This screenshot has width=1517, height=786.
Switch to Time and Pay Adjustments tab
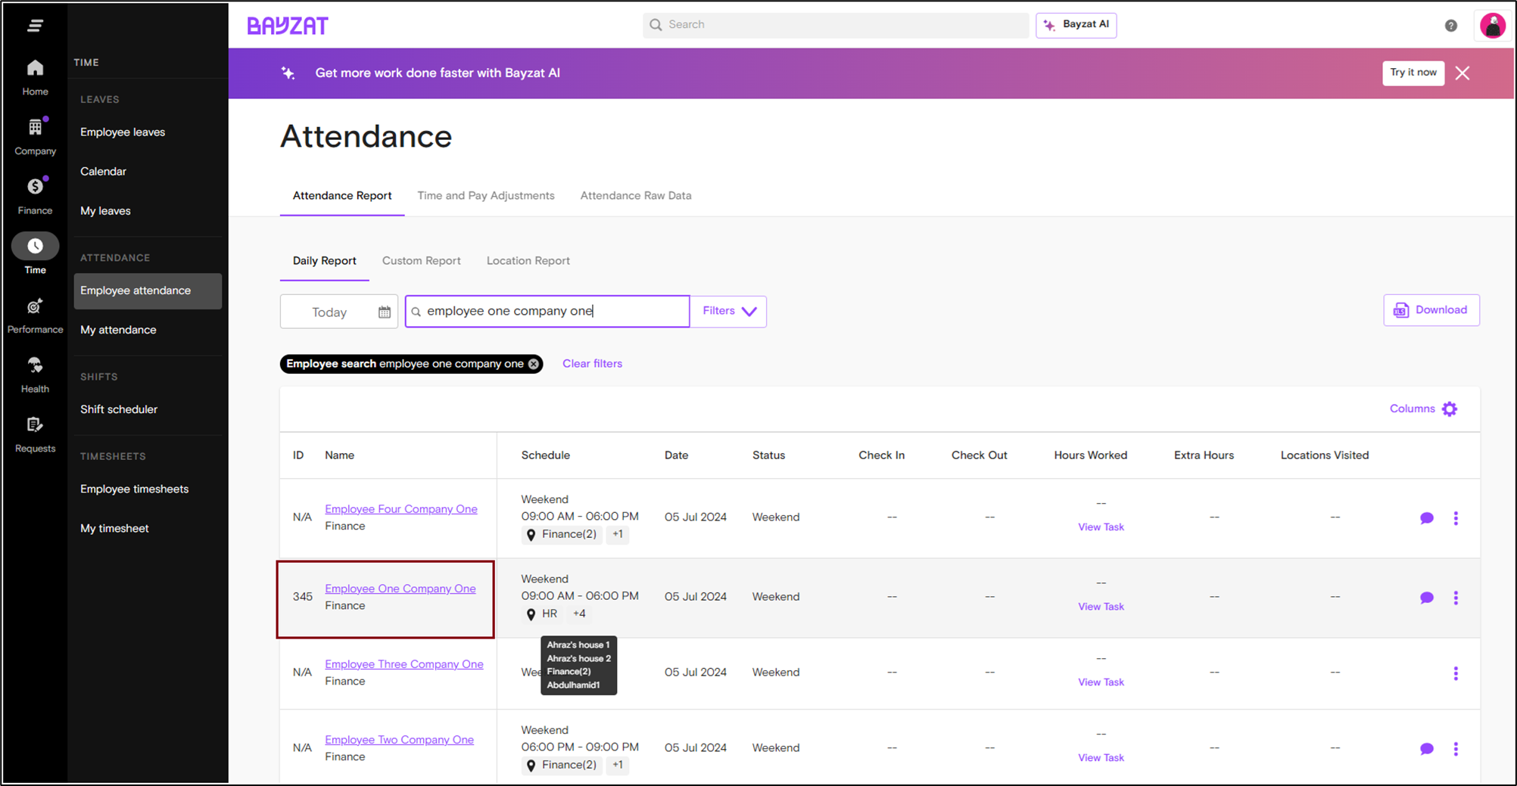tap(485, 196)
